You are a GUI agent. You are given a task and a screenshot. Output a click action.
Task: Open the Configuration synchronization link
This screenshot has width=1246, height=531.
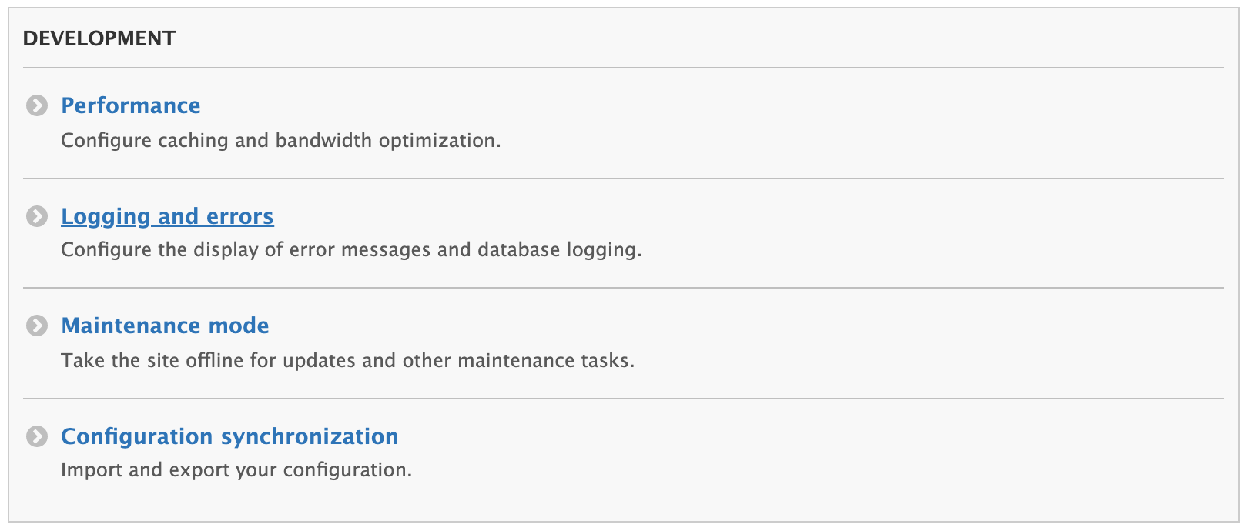[x=229, y=436]
